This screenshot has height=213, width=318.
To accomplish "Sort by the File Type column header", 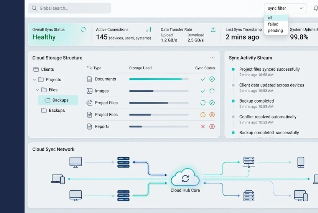I will point(94,68).
